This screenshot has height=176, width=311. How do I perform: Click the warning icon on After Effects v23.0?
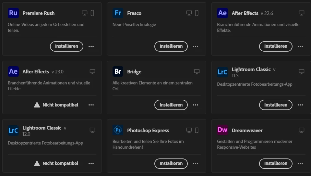tap(37, 105)
